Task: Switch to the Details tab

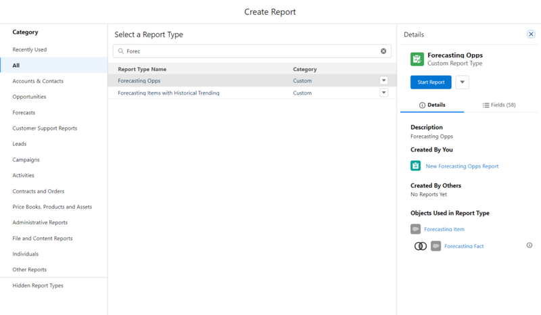Action: click(432, 105)
